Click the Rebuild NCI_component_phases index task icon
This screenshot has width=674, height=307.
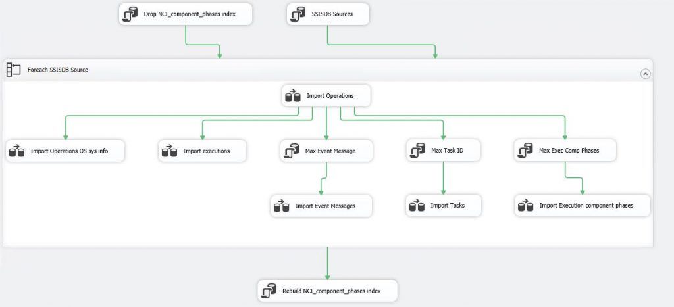tap(270, 290)
